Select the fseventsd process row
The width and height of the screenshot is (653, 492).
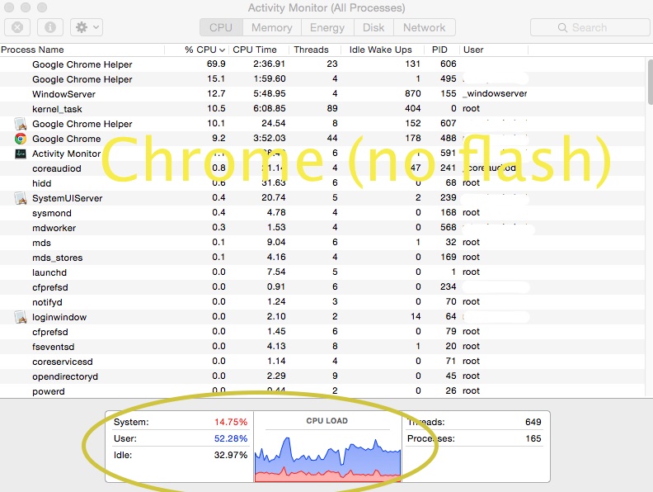[322, 347]
